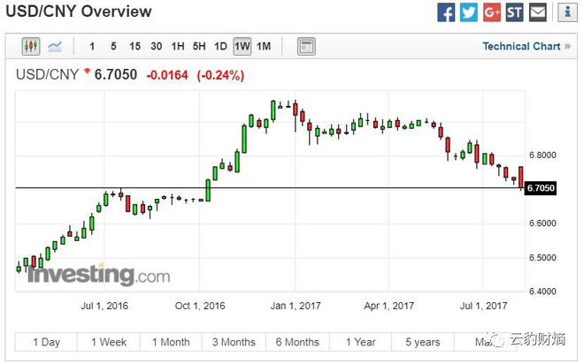This screenshot has width=584, height=364.
Task: Show the 3 Months range tab
Action: (234, 343)
